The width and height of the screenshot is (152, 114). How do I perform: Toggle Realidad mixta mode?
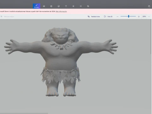click(94, 16)
